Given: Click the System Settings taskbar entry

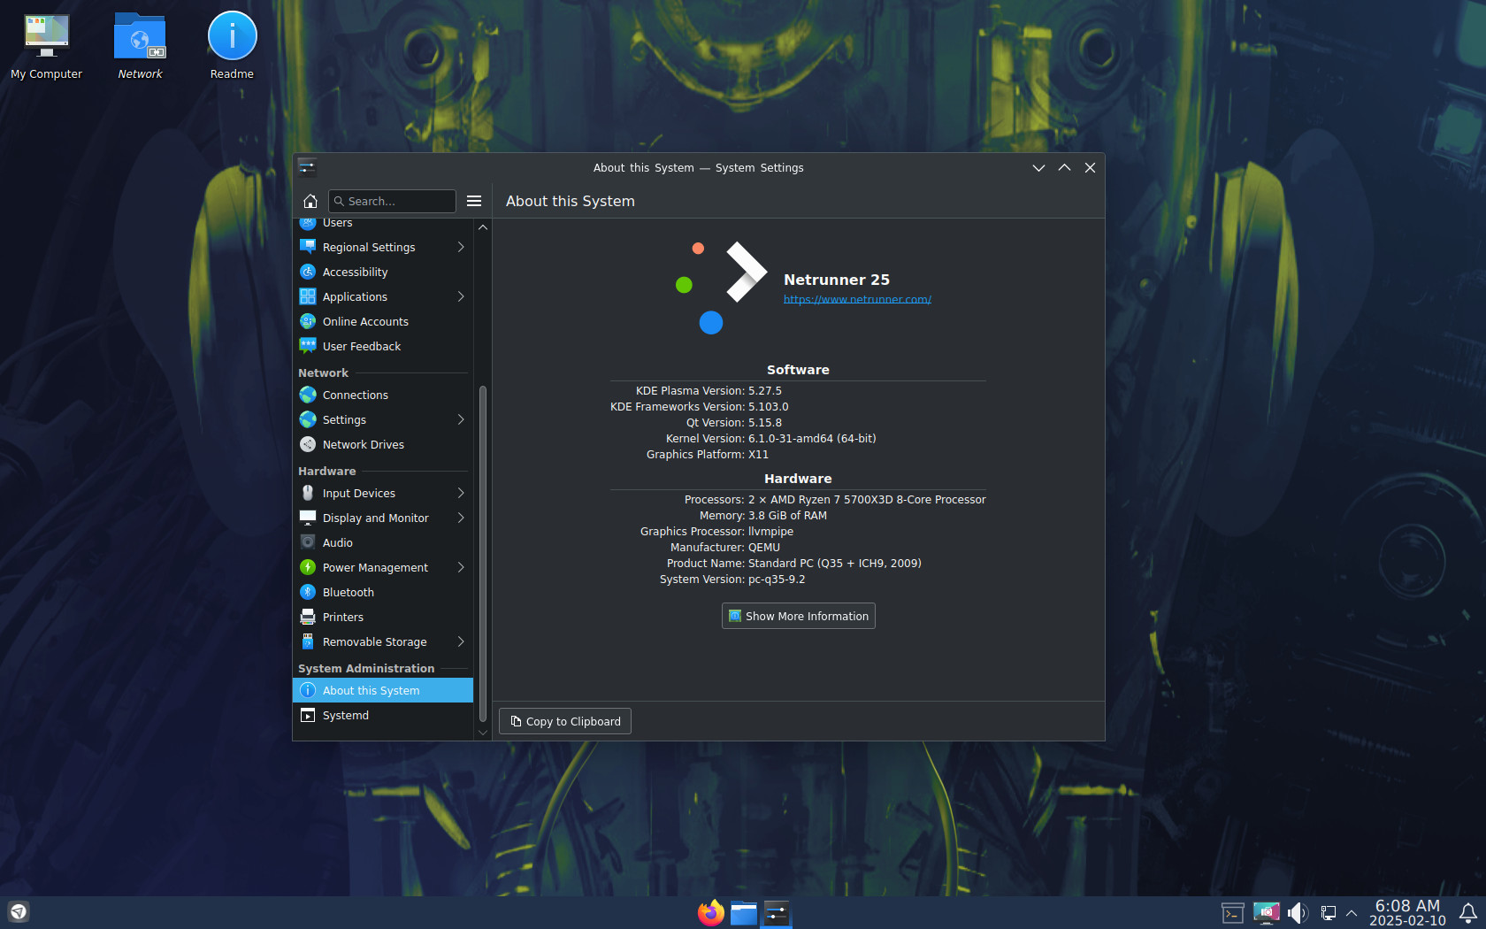Looking at the screenshot, I should tap(777, 912).
